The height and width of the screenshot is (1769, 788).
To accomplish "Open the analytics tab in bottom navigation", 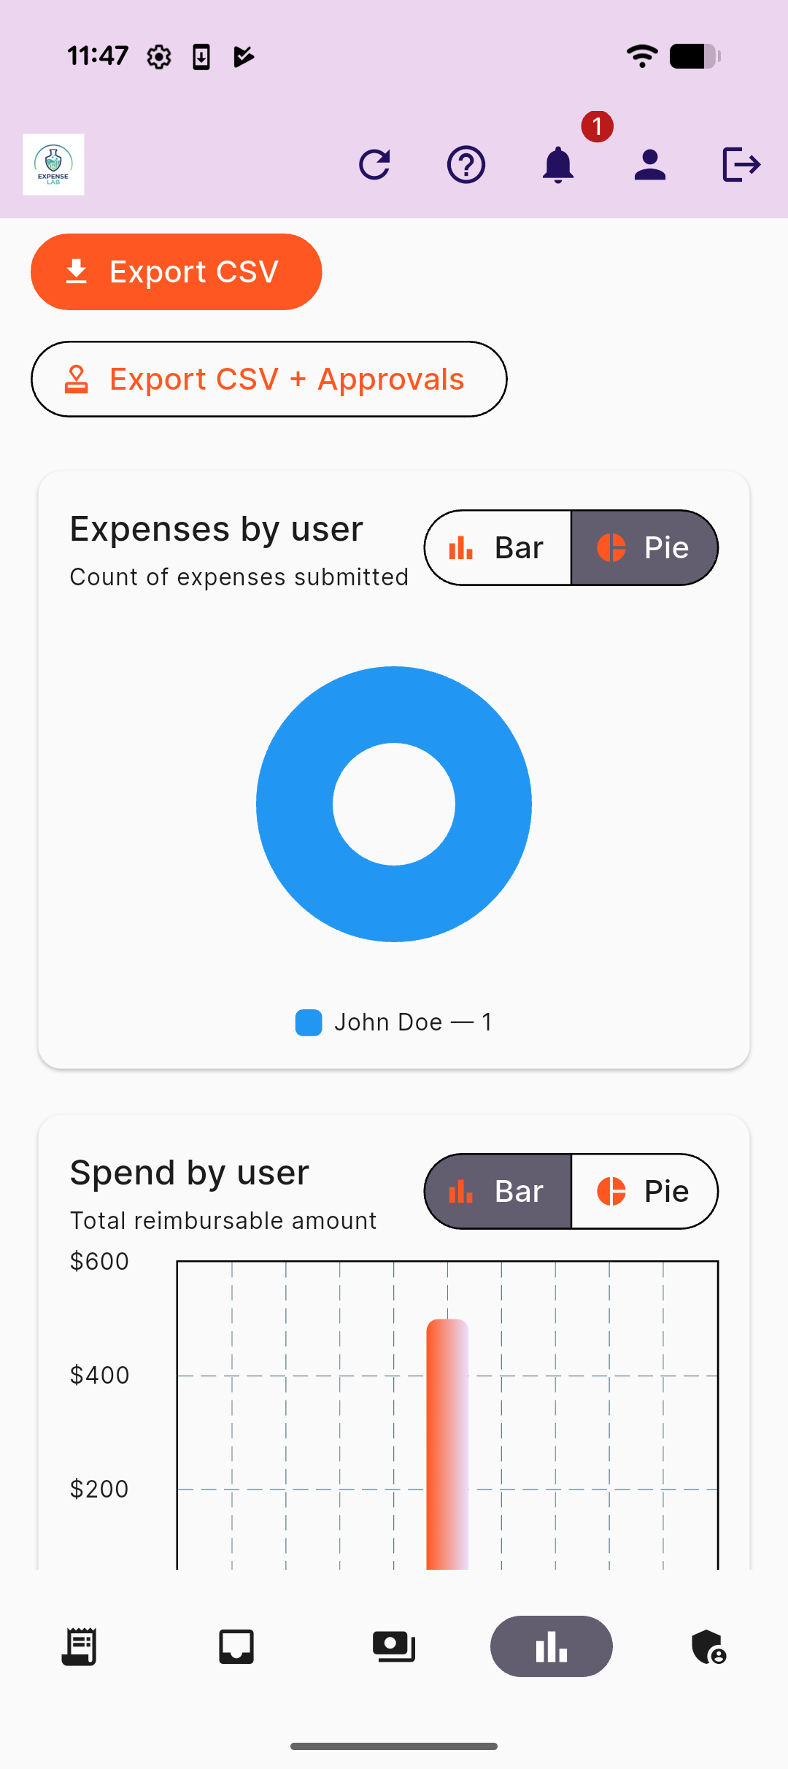I will coord(552,1646).
